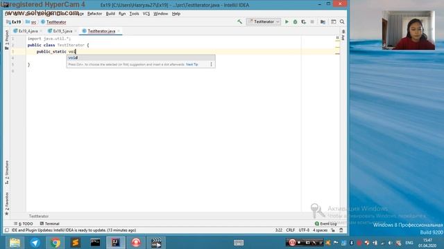Click src folder breadcrumb
Screen dimensions: 444x249
(31, 21)
